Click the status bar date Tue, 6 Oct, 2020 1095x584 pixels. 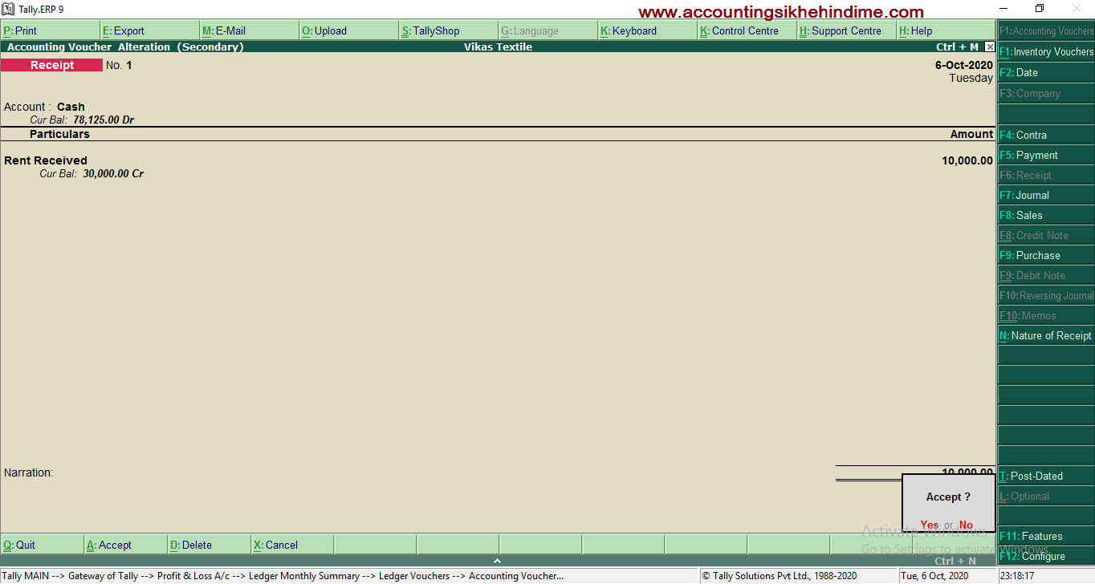click(934, 575)
